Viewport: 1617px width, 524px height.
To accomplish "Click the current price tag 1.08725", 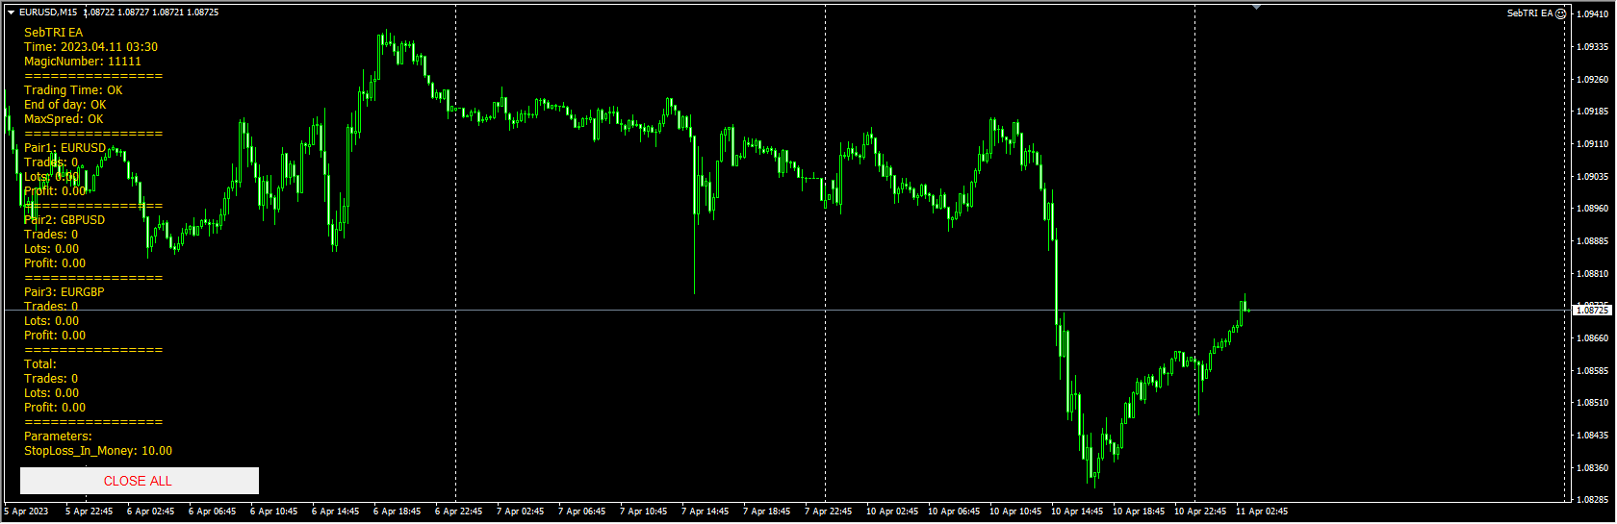I will point(1592,311).
